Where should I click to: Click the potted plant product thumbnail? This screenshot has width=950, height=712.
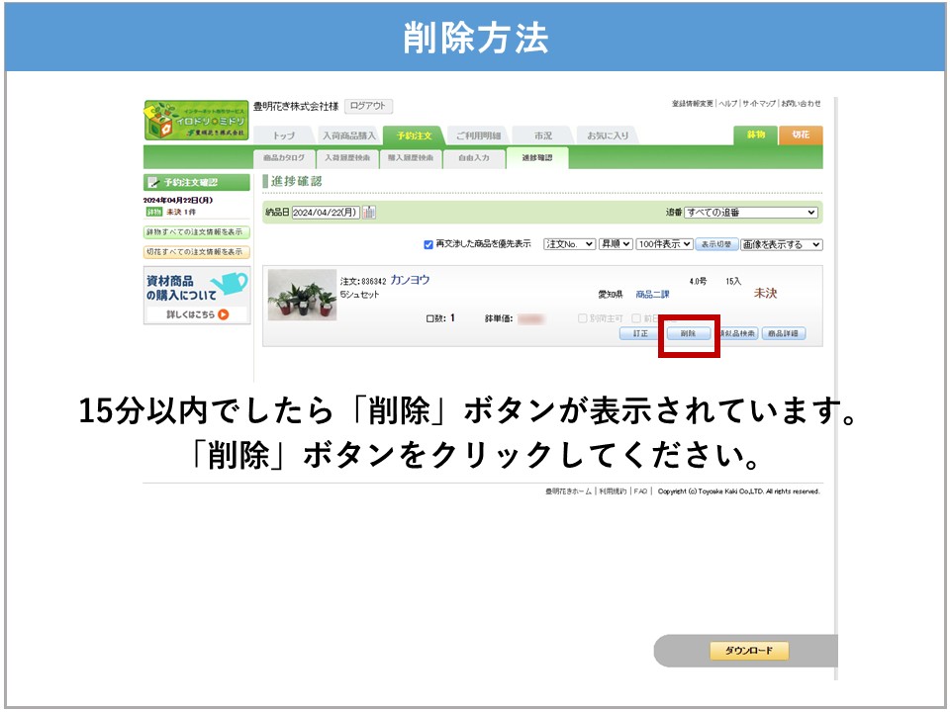(x=302, y=296)
